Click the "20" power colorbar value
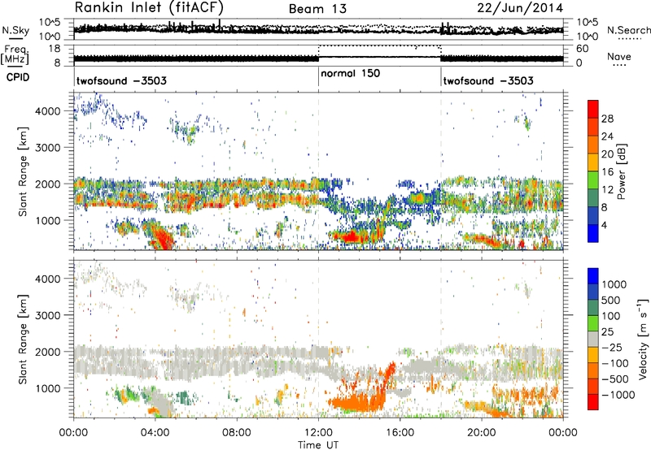The height and width of the screenshot is (450, 651). (607, 154)
